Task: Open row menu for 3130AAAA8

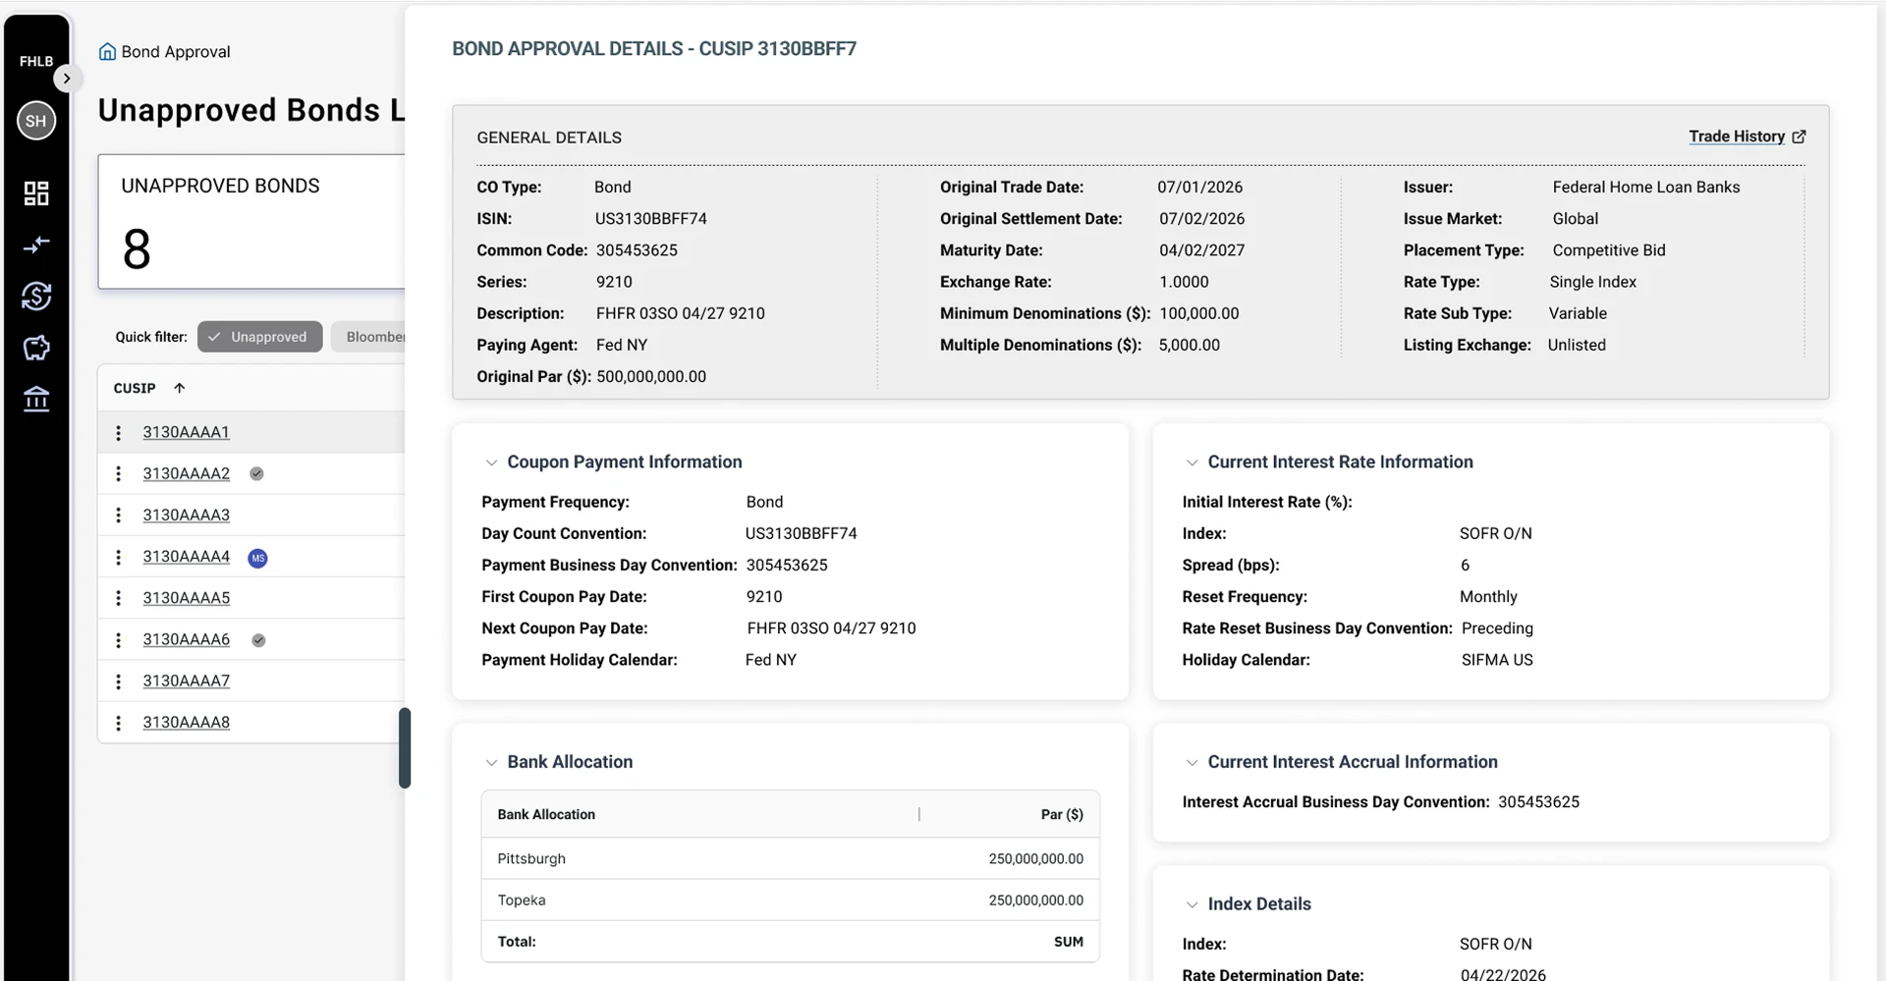Action: 119,724
